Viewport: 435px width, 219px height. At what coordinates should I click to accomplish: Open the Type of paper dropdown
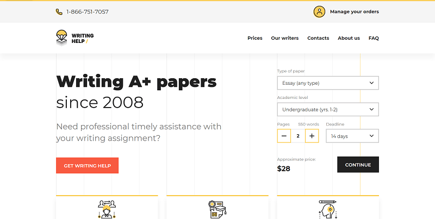[x=327, y=83]
